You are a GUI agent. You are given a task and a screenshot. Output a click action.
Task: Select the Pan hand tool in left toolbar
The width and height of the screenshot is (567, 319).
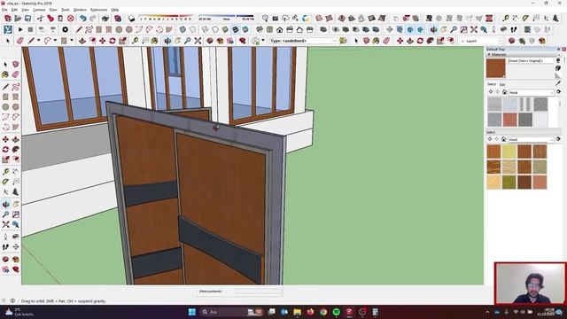coord(16,205)
